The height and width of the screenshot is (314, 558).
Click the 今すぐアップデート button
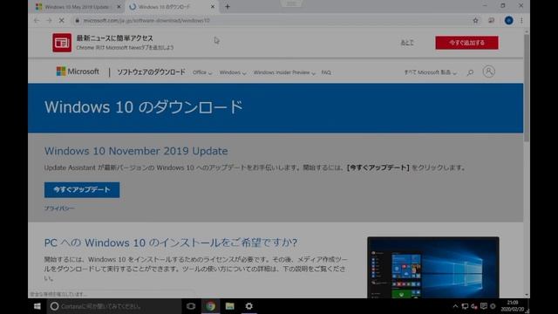[82, 190]
